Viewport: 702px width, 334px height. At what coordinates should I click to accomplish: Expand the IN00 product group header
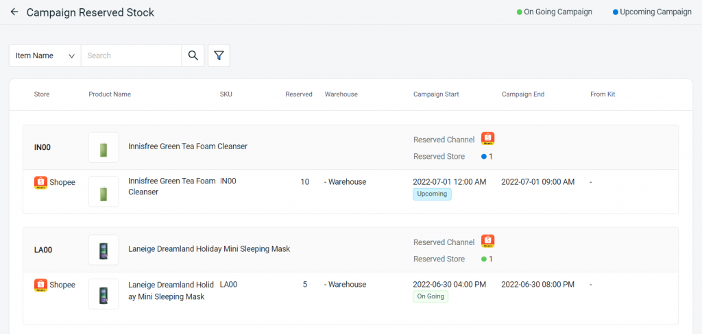click(x=43, y=147)
